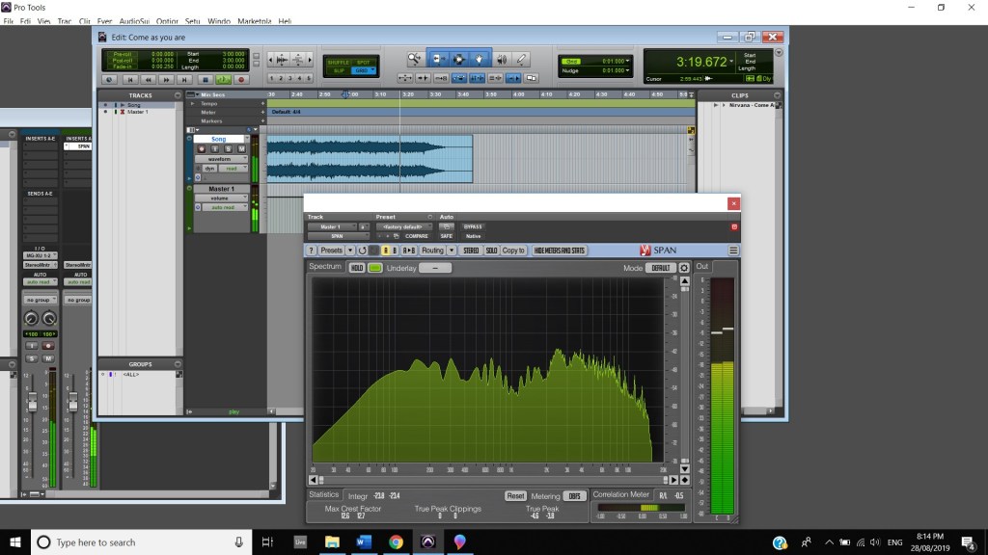Click Hide Meters and Stats button
The image size is (988, 555).
(560, 251)
